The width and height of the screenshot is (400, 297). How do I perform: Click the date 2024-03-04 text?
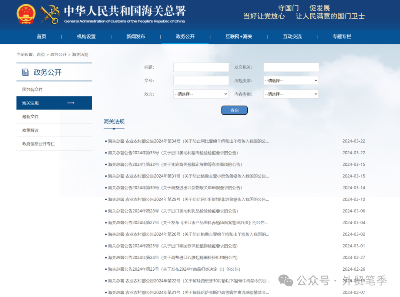coord(354,223)
